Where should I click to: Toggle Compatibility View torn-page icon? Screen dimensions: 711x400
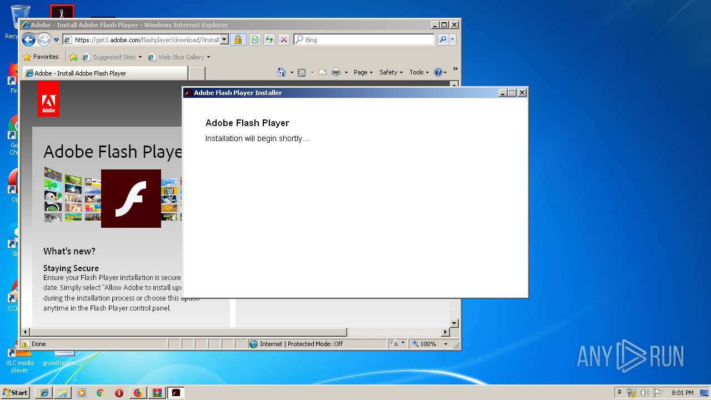tap(255, 39)
